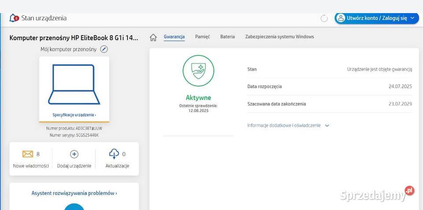Screen dimensions: 423x210
Task: Click the green Aktywne status text
Action: point(198,98)
